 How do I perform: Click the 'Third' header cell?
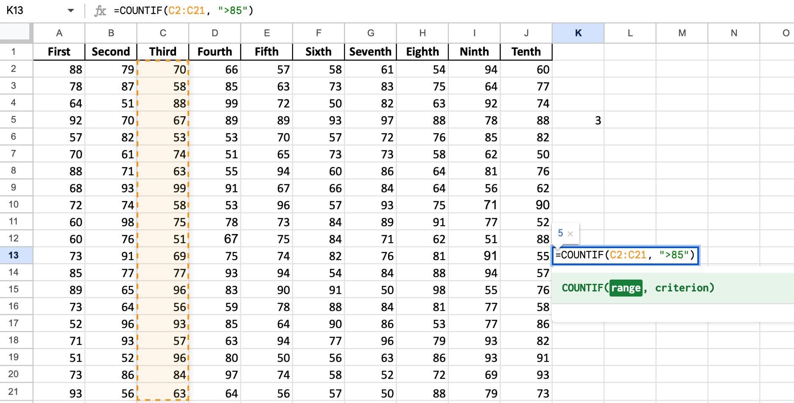[163, 52]
